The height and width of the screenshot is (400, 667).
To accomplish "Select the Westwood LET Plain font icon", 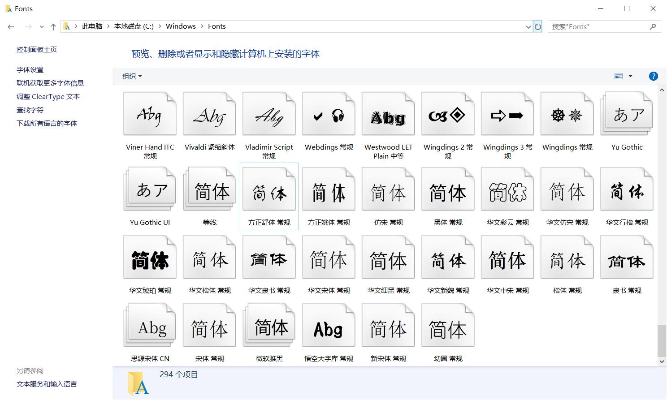I will [388, 114].
